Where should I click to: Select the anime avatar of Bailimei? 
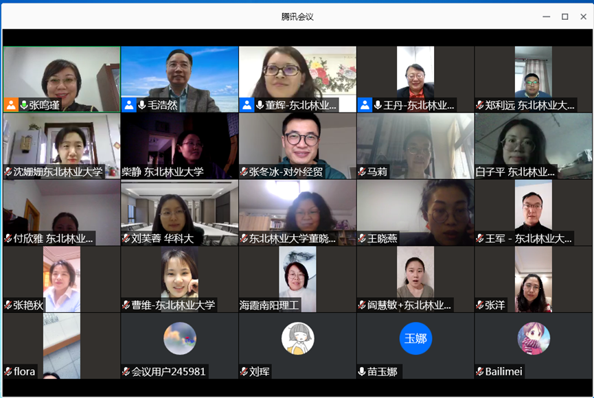(534, 338)
